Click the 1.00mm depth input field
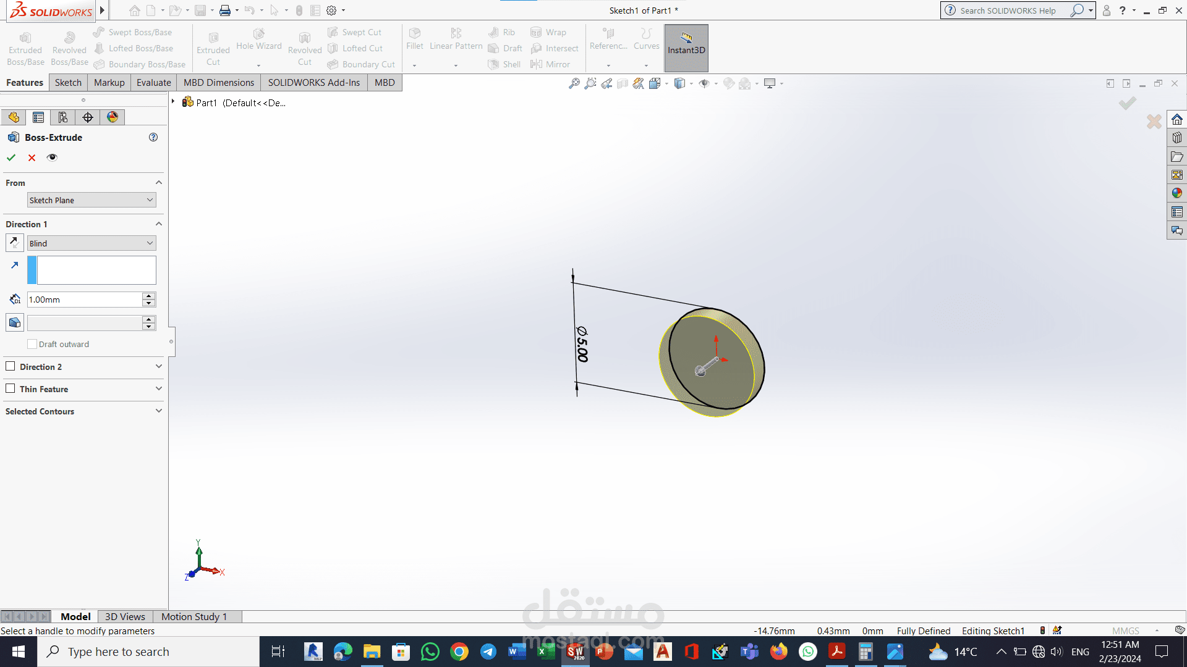Screen dimensions: 1187x667 tap(85, 300)
